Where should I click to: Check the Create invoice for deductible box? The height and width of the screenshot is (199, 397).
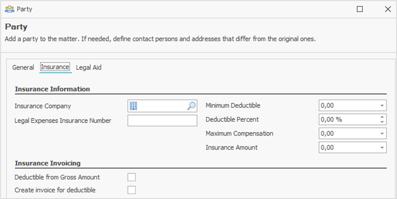click(x=132, y=190)
